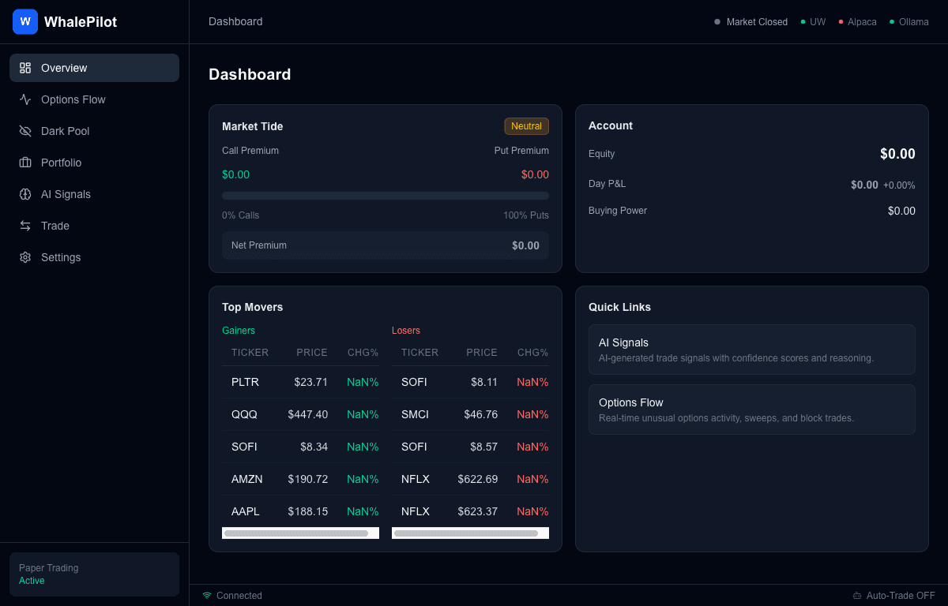Open AI Signals from Quick Links
The width and height of the screenshot is (948, 606).
751,349
